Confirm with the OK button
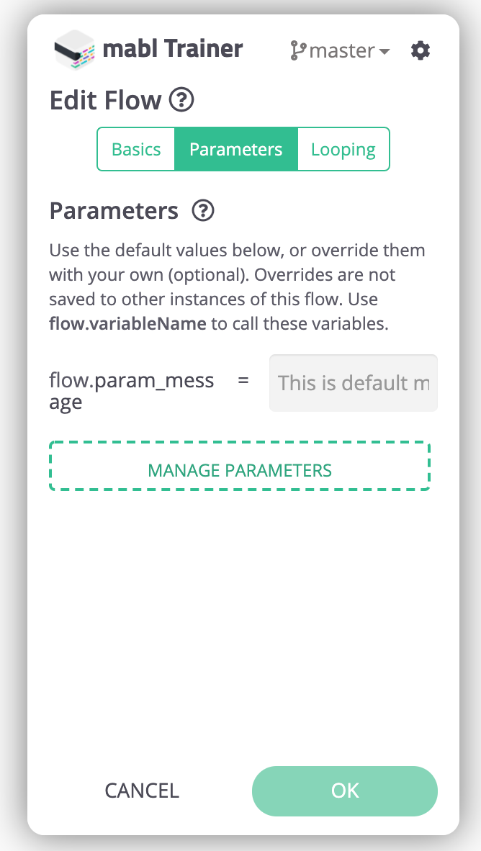The image size is (481, 851). click(345, 790)
